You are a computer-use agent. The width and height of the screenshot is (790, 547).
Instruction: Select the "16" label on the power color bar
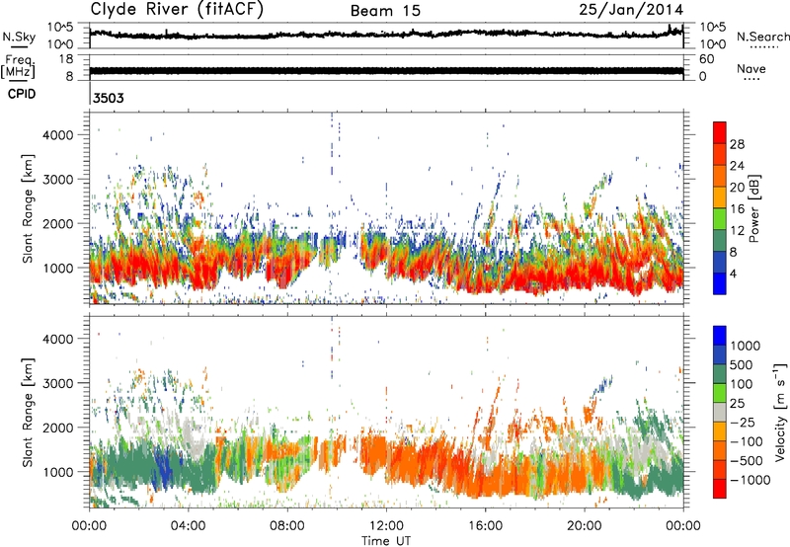click(737, 209)
